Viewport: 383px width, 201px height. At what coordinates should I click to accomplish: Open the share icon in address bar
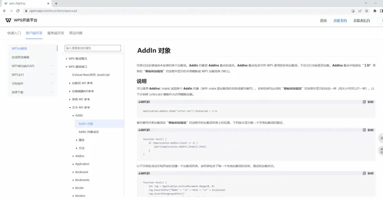(x=360, y=11)
